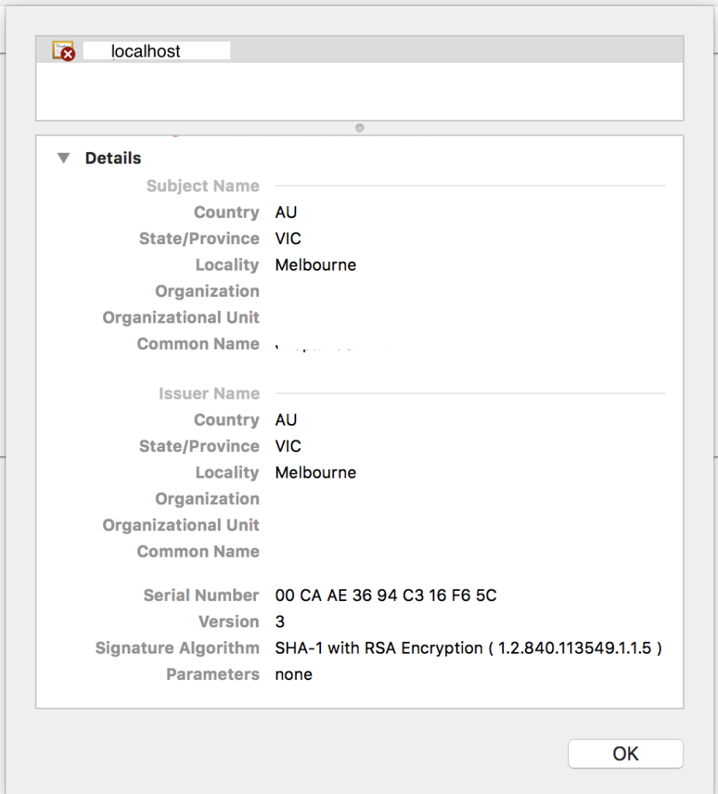Click the certificate icon with red error badge
This screenshot has height=794, width=718.
click(62, 48)
